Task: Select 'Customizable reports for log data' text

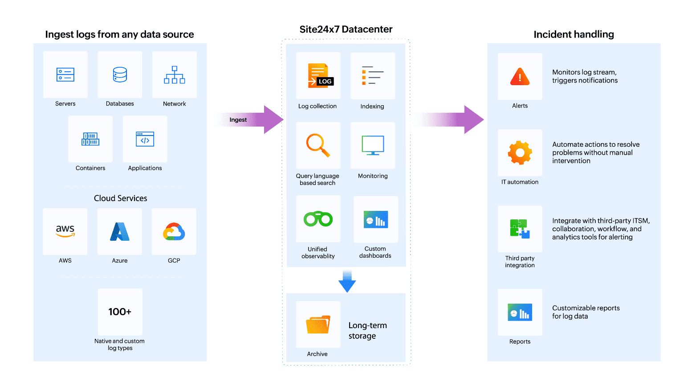Action: (x=586, y=312)
